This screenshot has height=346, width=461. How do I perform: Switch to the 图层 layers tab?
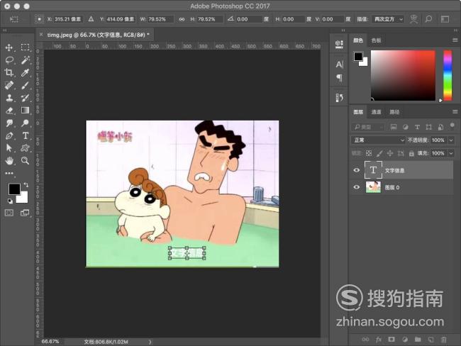(358, 112)
